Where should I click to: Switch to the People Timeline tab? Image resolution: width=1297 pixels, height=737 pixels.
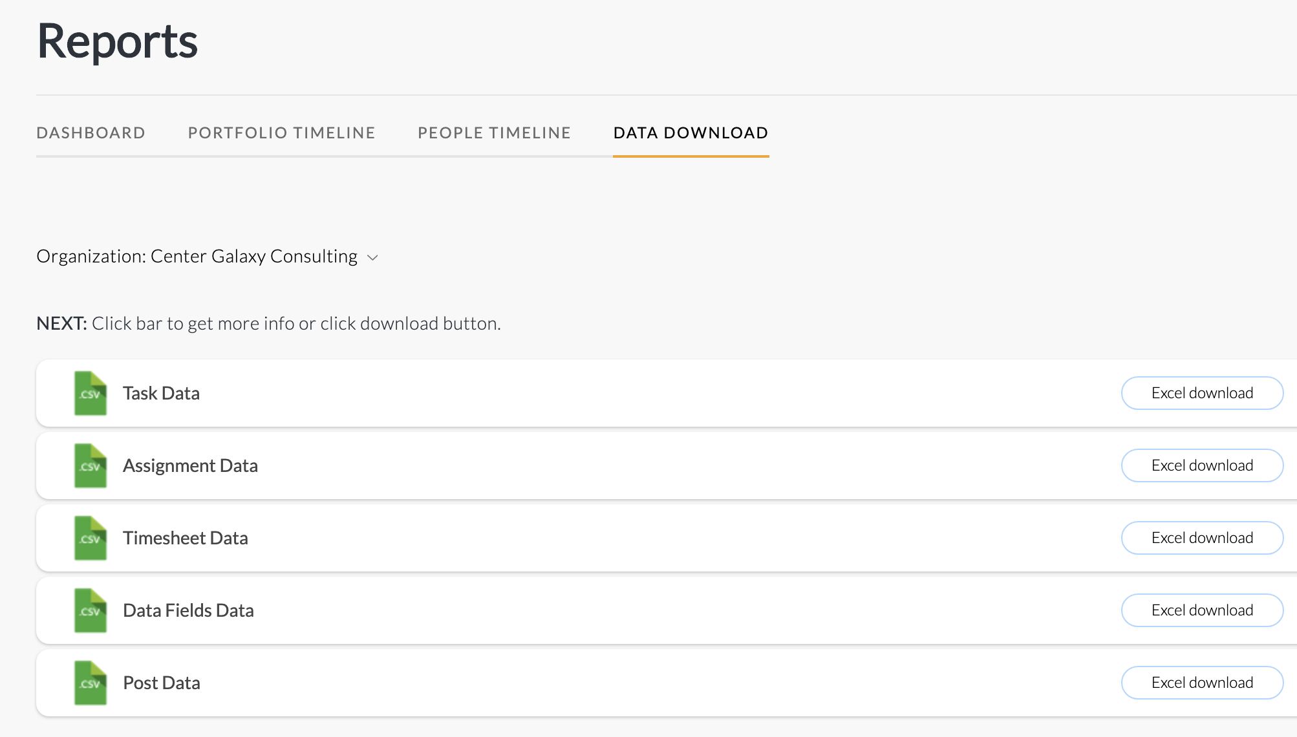click(494, 133)
